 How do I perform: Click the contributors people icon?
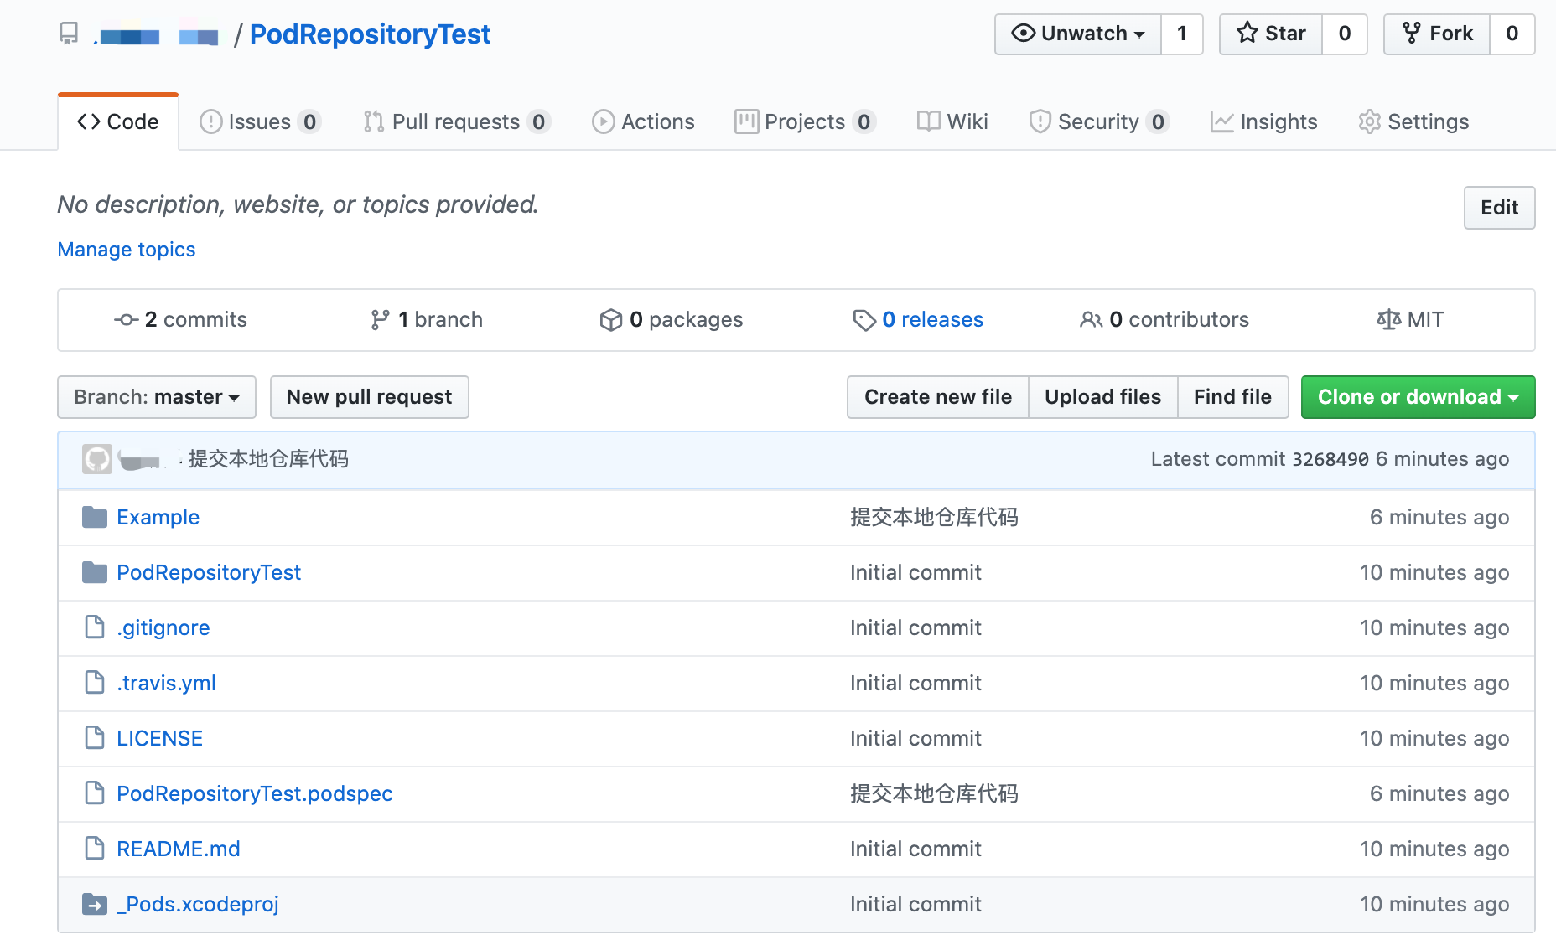pos(1091,320)
